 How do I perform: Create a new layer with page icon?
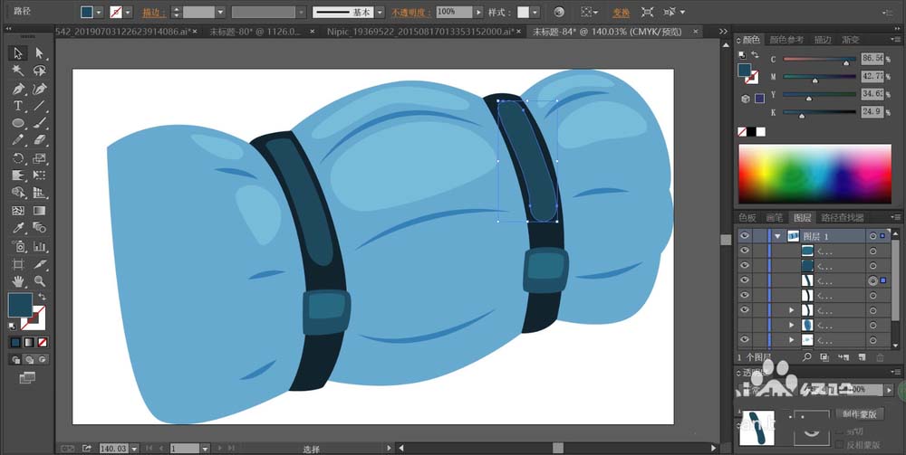(x=862, y=357)
